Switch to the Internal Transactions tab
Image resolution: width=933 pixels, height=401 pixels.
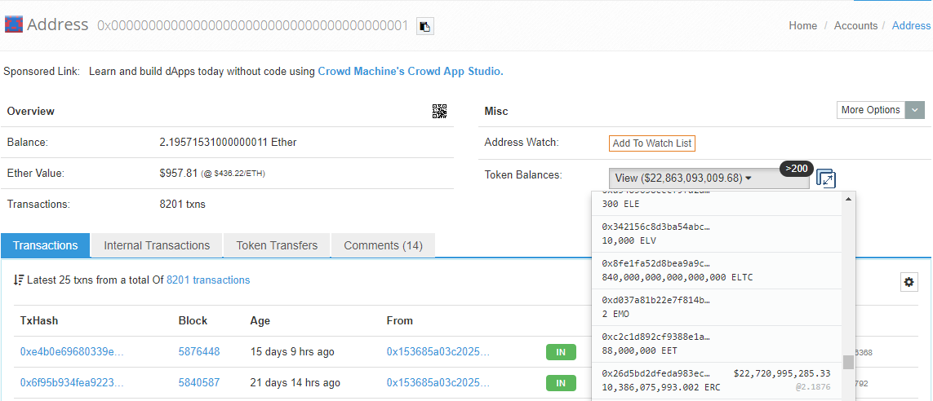click(157, 245)
